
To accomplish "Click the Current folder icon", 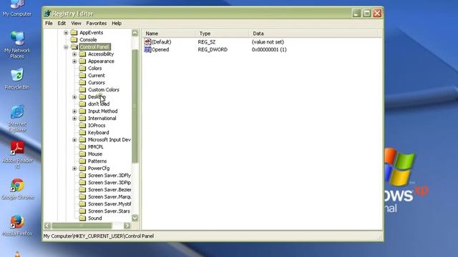I will coord(83,76).
